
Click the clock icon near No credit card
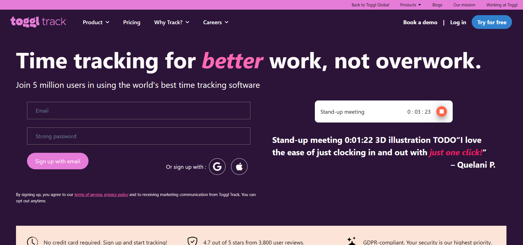click(x=33, y=241)
